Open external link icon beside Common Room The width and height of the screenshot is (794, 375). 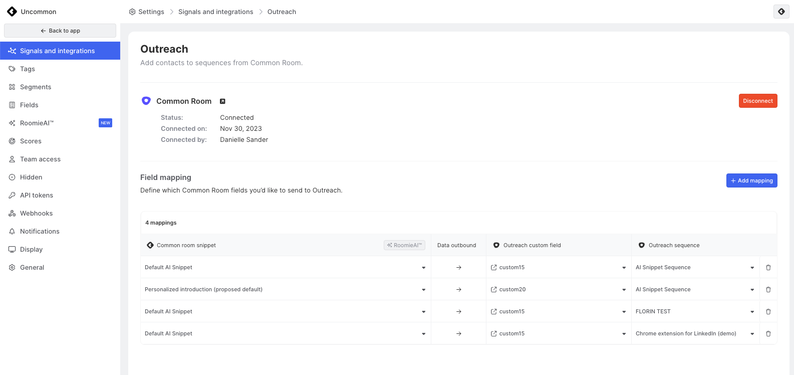tap(222, 101)
